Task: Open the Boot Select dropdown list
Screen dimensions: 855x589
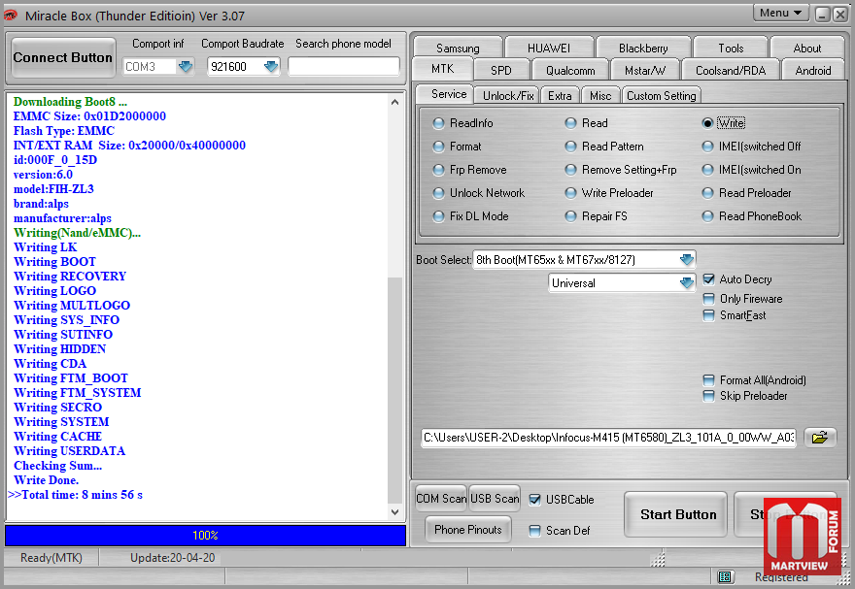Action: pos(687,260)
